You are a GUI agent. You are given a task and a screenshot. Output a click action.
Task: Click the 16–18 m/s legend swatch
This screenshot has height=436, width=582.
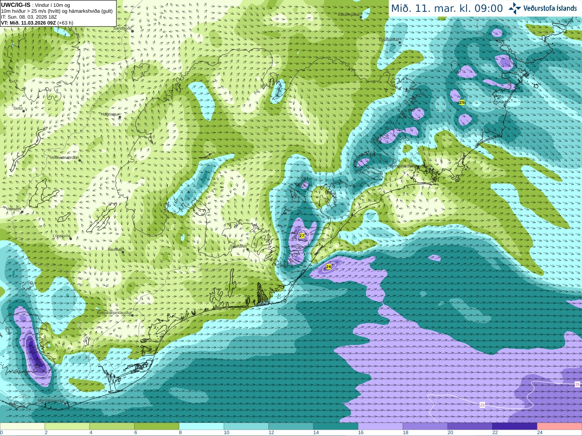click(381, 426)
